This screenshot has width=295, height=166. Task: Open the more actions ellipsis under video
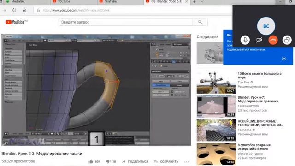click(x=186, y=162)
